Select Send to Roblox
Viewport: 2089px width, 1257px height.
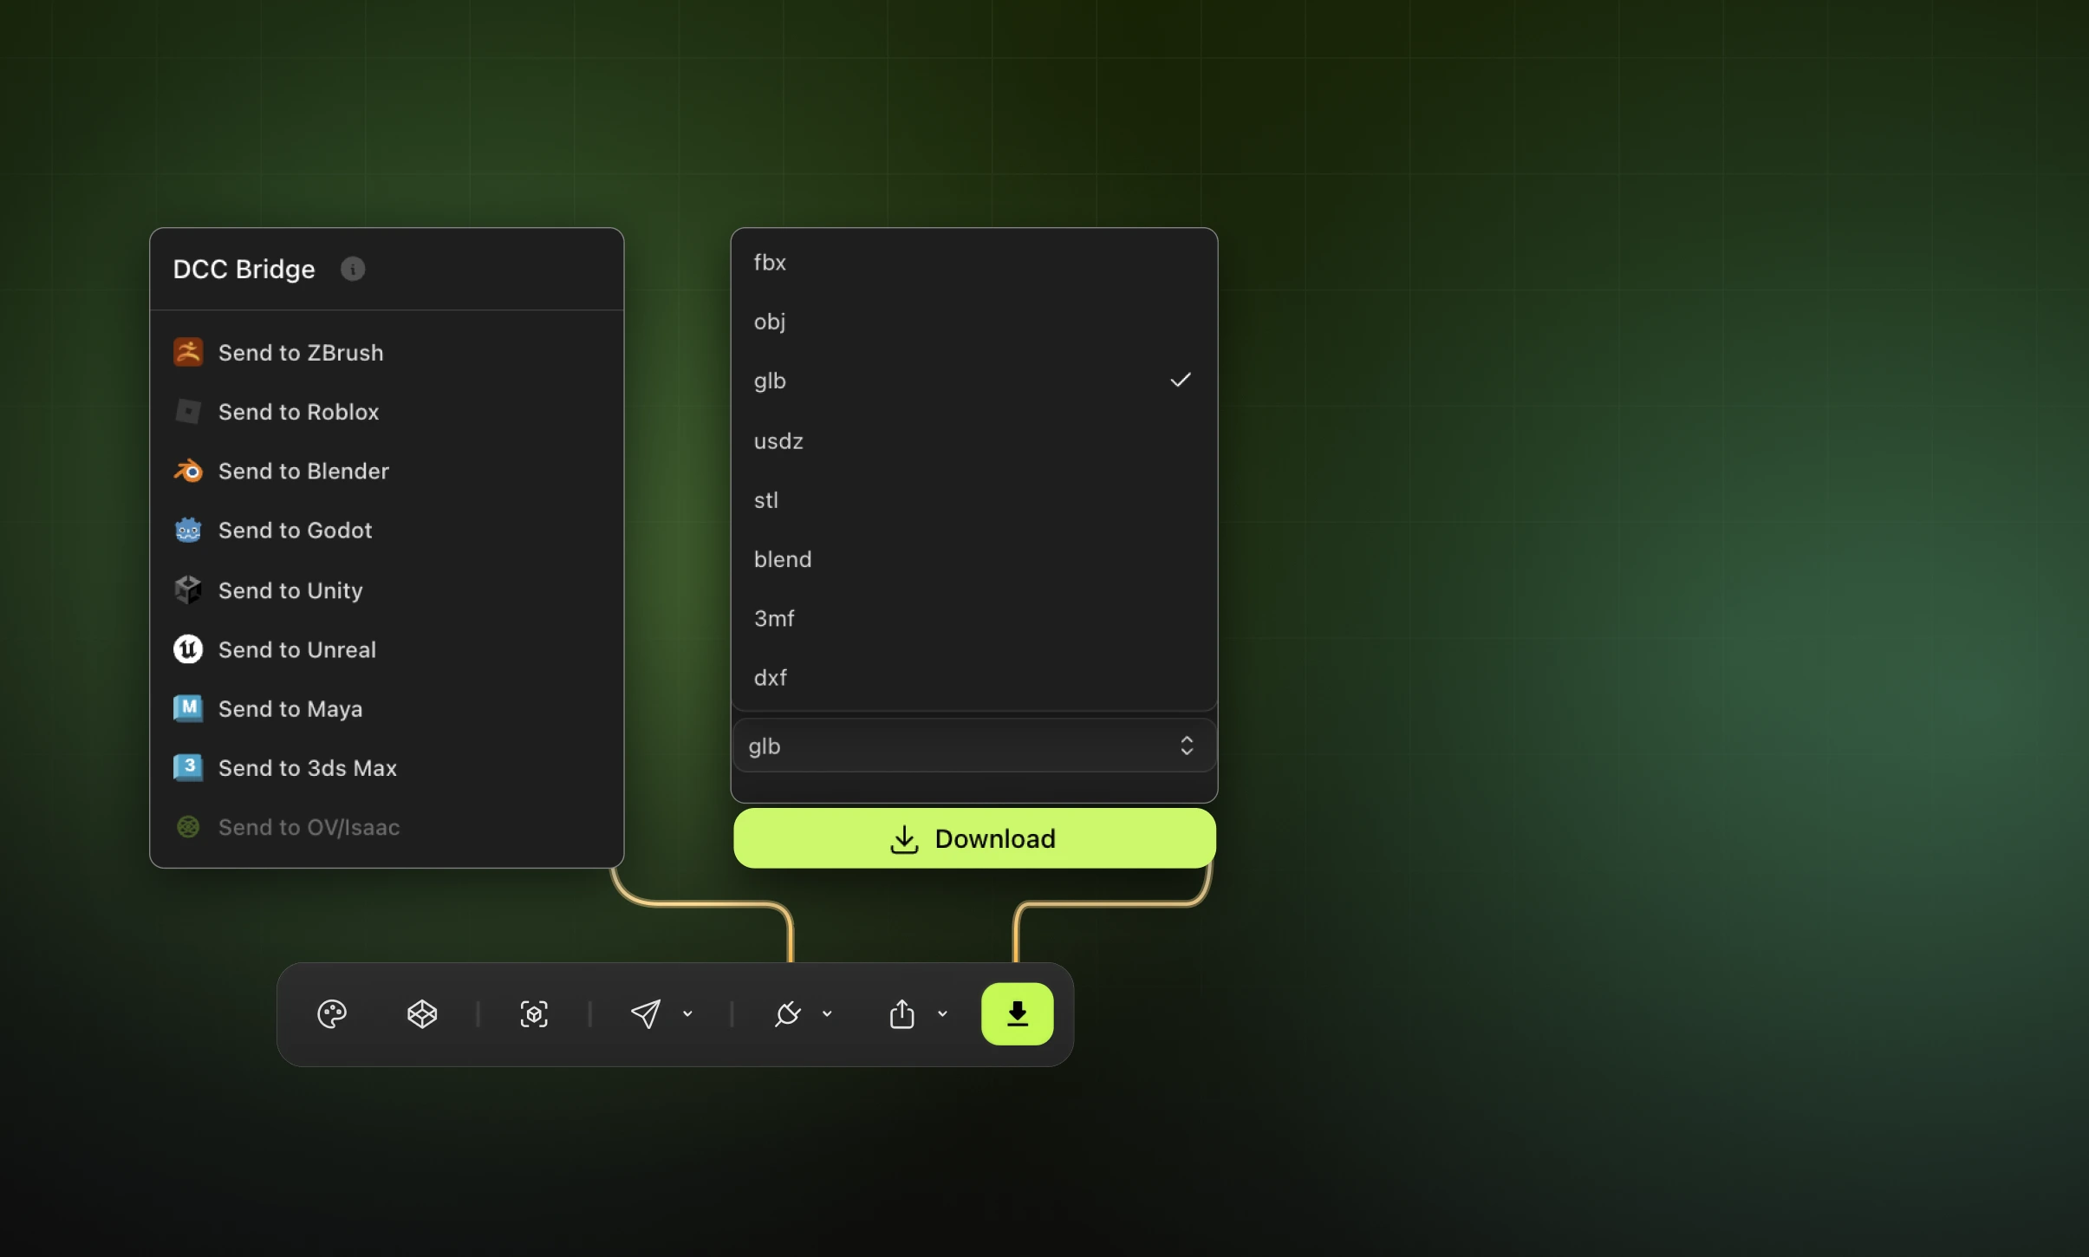coord(387,412)
